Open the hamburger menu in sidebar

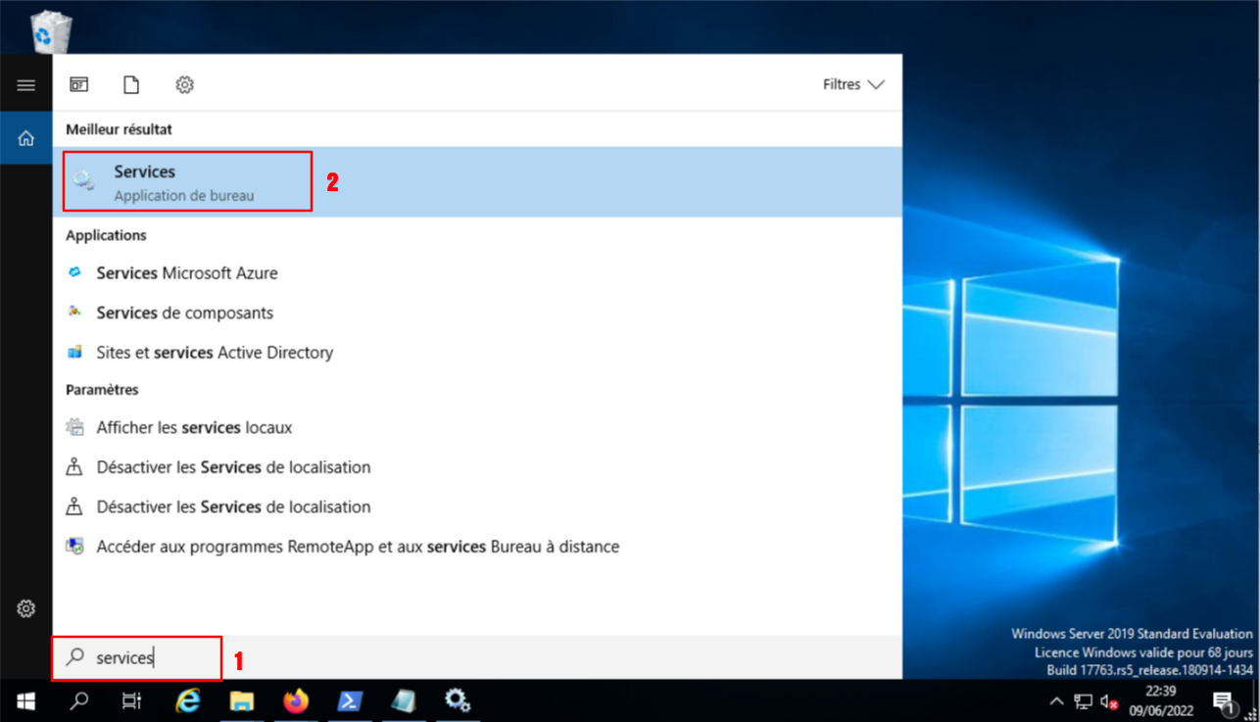[x=26, y=85]
